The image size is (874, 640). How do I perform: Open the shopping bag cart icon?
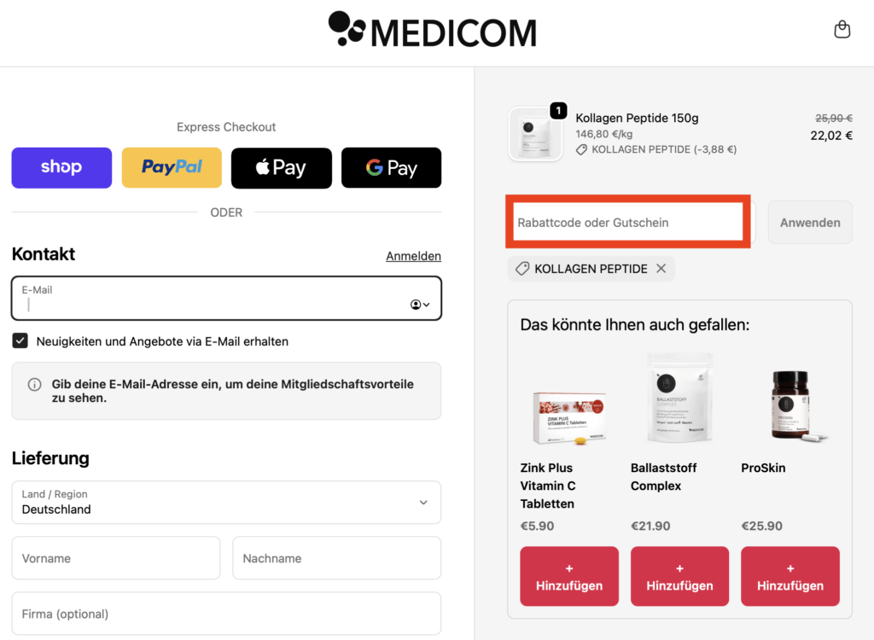point(842,29)
